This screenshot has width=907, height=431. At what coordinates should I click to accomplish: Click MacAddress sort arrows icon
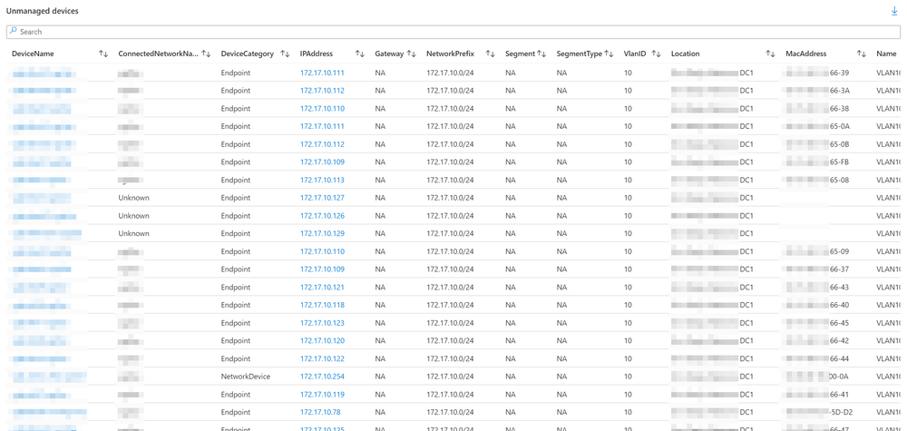pyautogui.click(x=862, y=54)
